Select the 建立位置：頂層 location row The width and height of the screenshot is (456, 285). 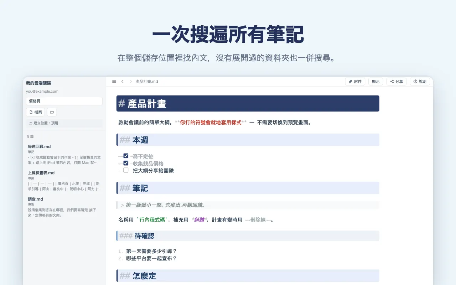64,123
